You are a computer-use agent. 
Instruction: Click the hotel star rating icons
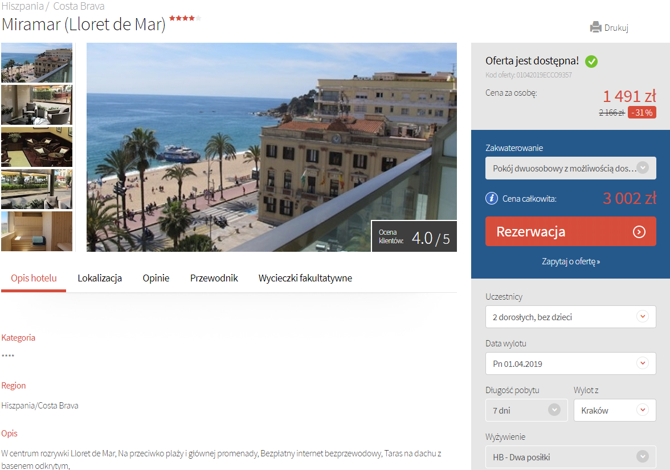[x=185, y=18]
